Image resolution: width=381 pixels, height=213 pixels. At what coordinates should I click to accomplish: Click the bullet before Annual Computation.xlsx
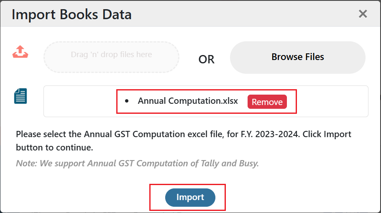pyautogui.click(x=127, y=101)
